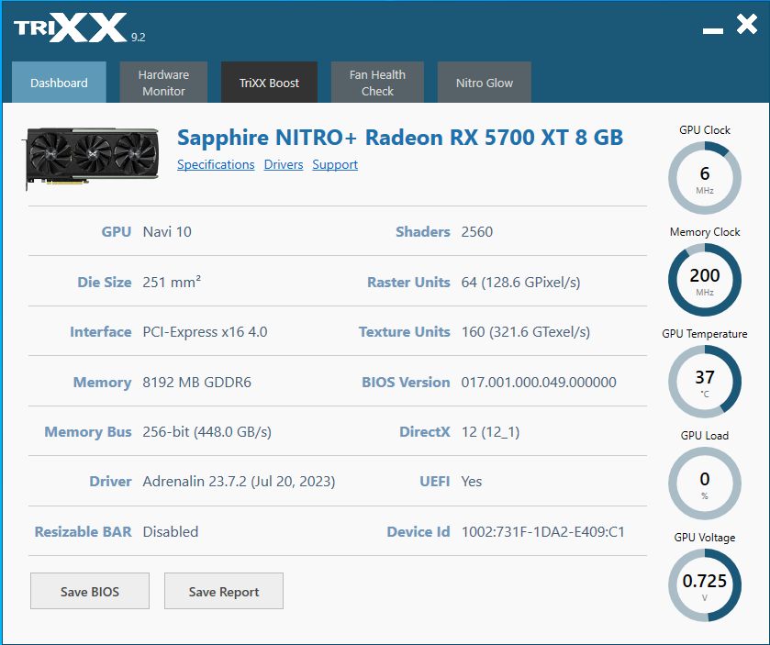
Task: Open the Specifications link
Action: click(216, 164)
